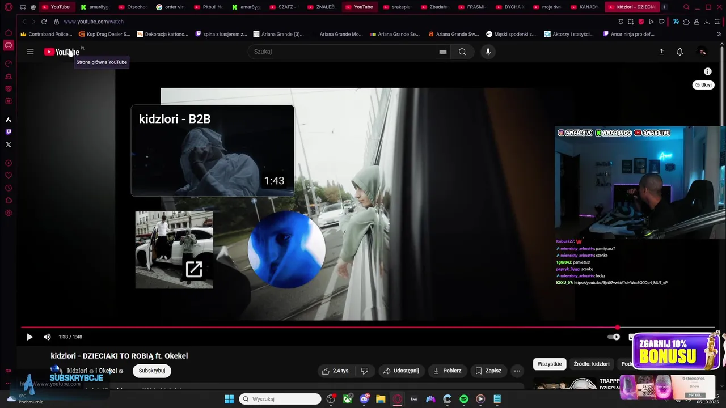
Task: Click the ZGARNIJ 10% BONUSU banner
Action: [x=676, y=351]
